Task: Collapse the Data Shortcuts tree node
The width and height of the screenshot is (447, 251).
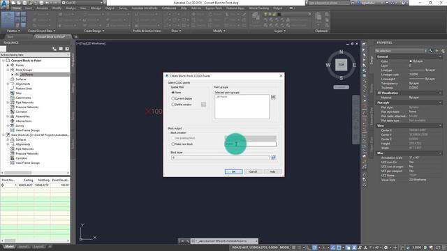Action: (x=3, y=135)
